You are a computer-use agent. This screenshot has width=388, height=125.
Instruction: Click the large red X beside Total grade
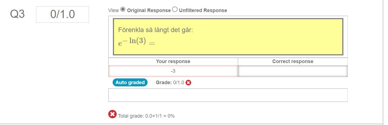tap(112, 114)
